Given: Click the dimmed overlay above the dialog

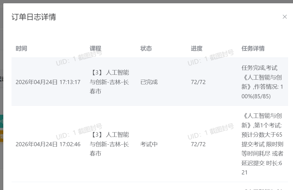Looking at the screenshot, I should click(146, 1).
